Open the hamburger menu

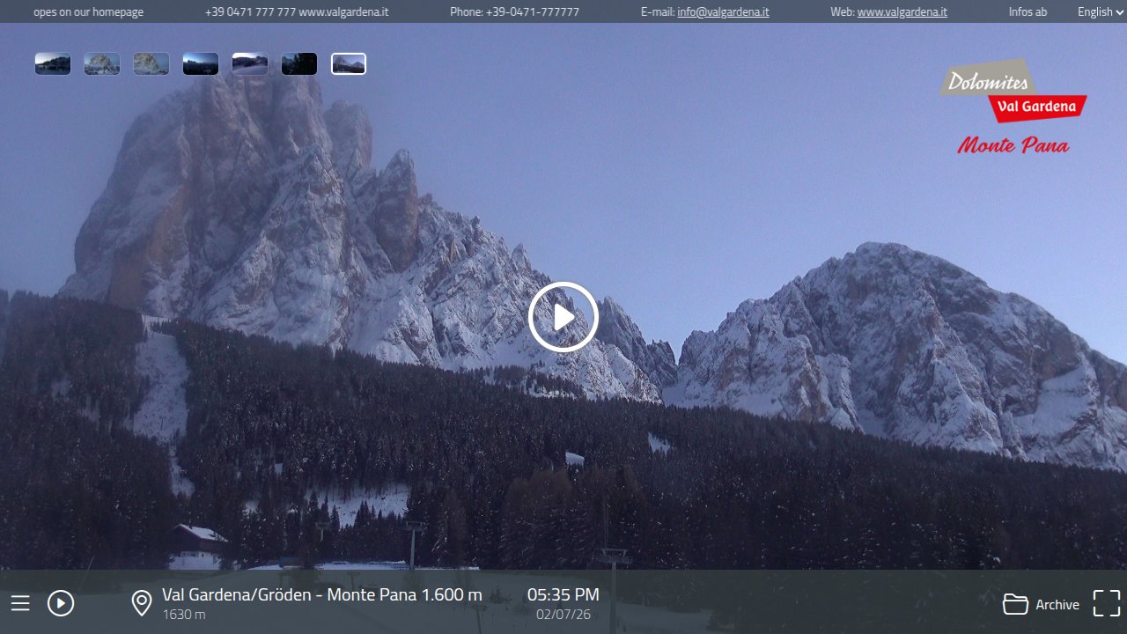pyautogui.click(x=19, y=603)
